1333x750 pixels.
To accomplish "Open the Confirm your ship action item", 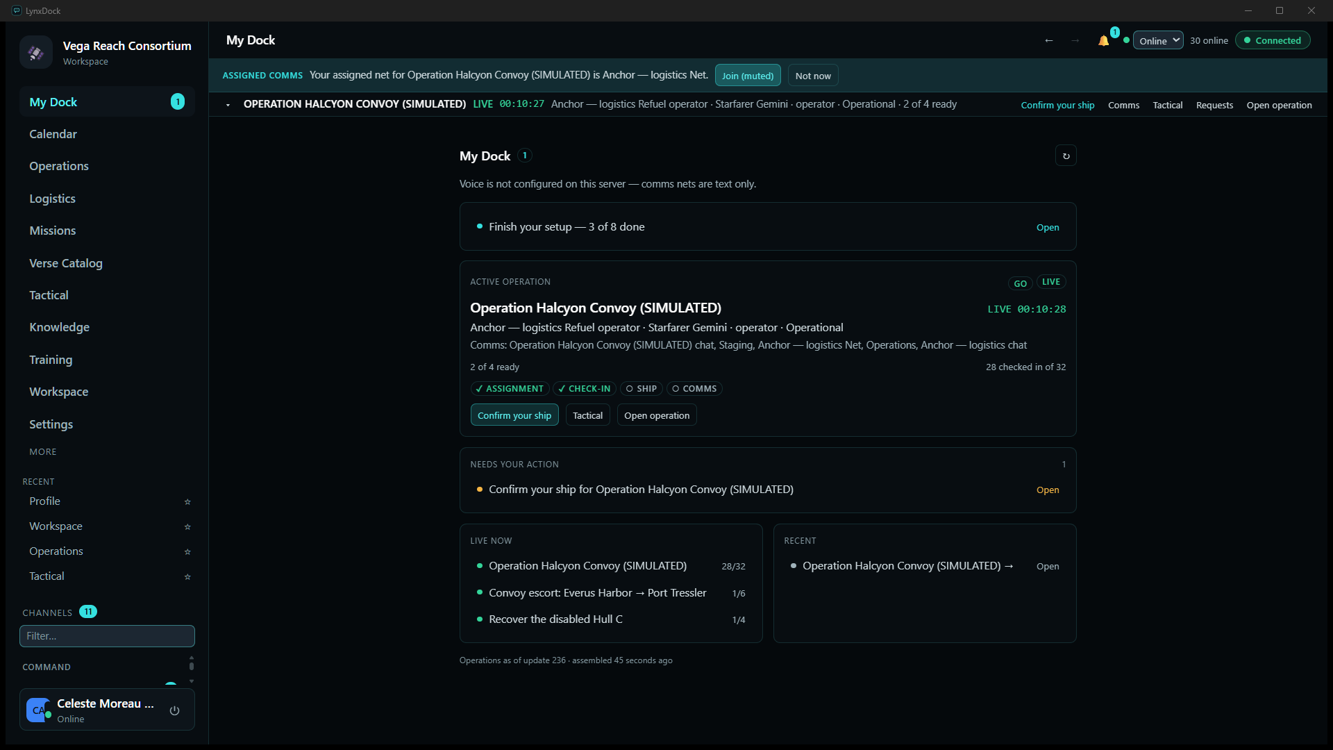I will (768, 490).
